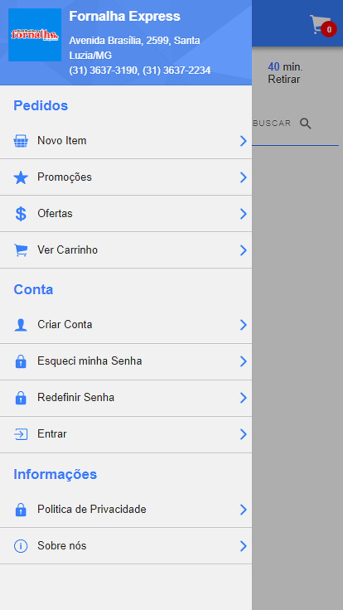Viewport: 343px width, 610px height.
Task: Expand the Redefinir Senha chevron arrow
Action: (x=243, y=398)
